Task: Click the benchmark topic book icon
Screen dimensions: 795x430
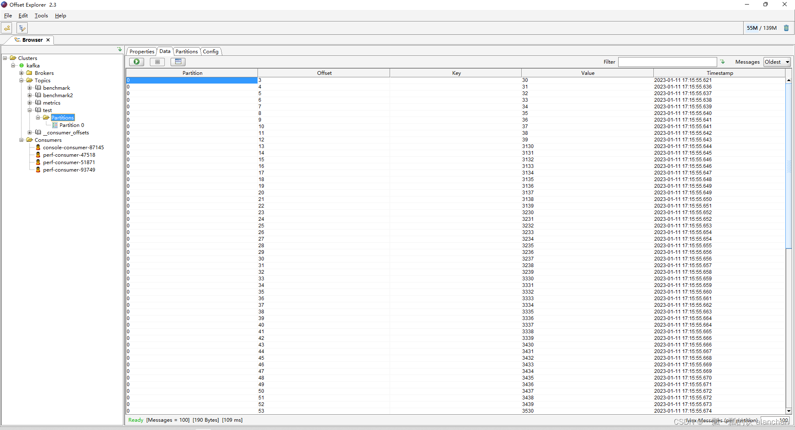Action: [x=38, y=88]
